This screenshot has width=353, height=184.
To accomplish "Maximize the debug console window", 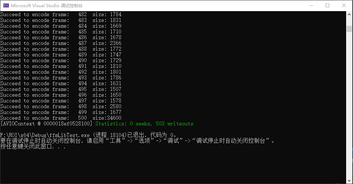I will [327, 5].
